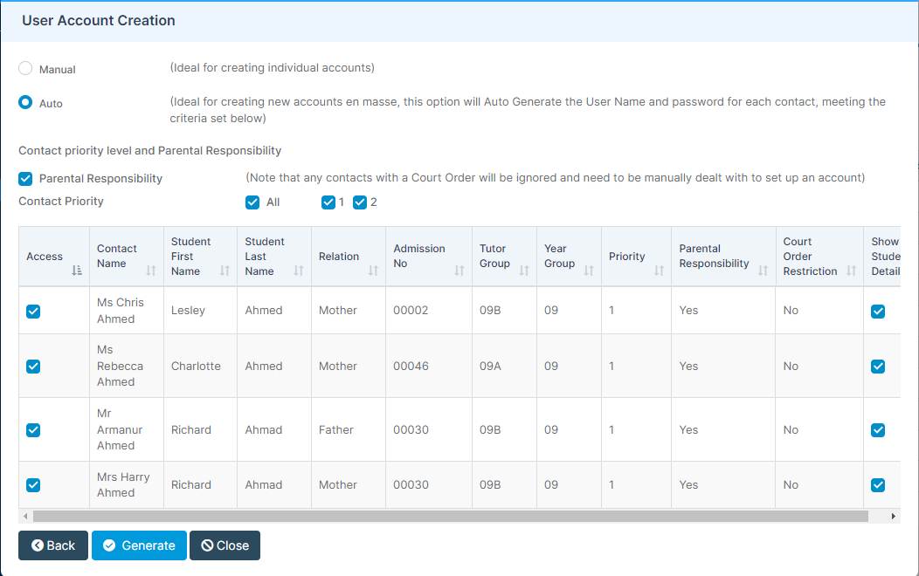Click the Court Order Restriction header text

[x=810, y=257]
